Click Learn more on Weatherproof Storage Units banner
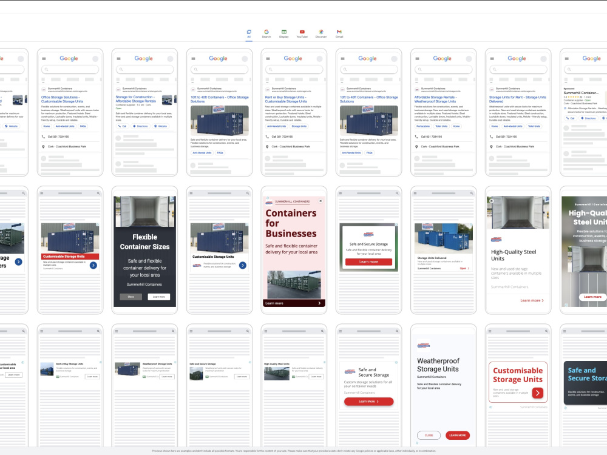This screenshot has height=455, width=607. pyautogui.click(x=167, y=377)
